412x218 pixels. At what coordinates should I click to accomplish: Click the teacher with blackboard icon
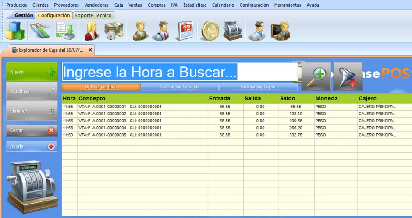point(281,31)
